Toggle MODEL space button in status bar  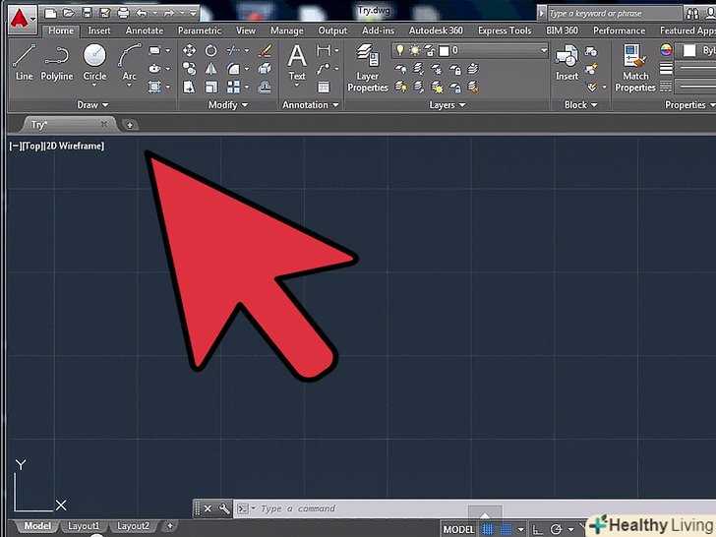pos(460,528)
